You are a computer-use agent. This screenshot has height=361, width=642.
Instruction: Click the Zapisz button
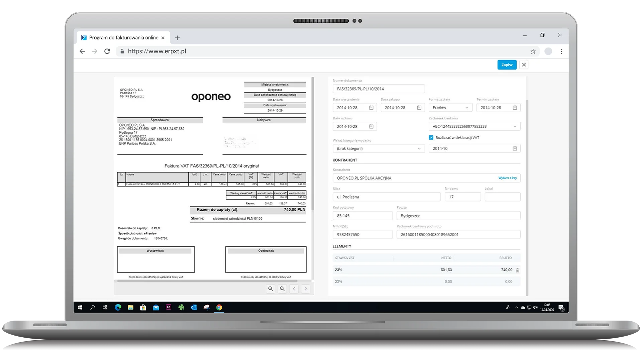pos(507,65)
